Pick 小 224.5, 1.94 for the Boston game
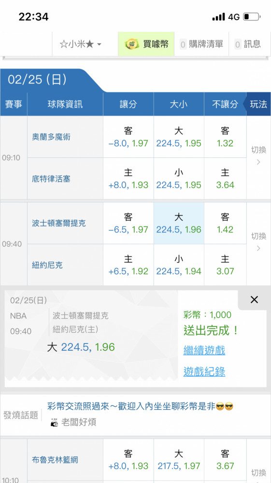 [x=179, y=265]
